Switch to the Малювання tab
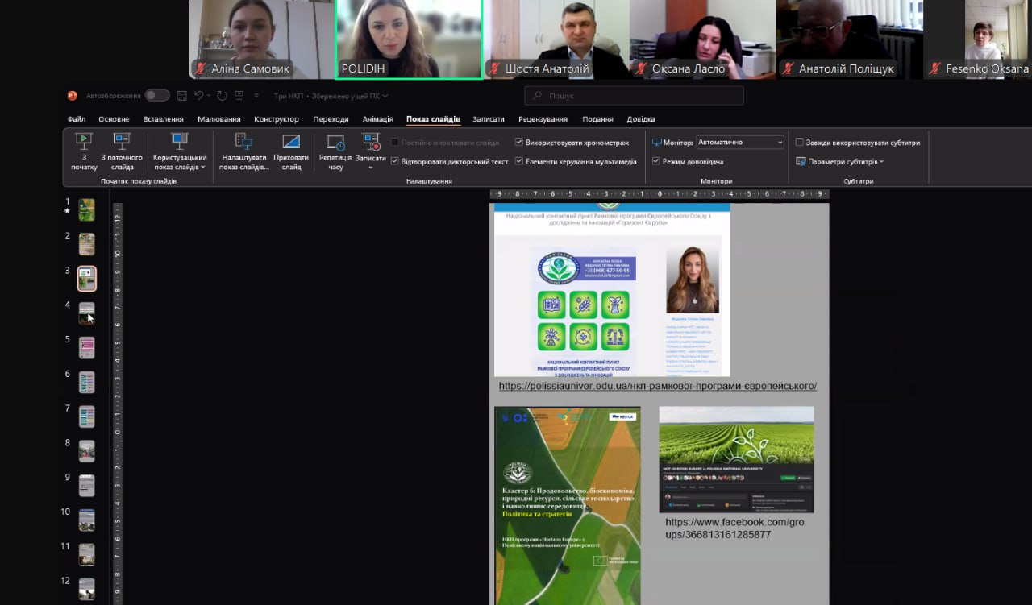 tap(219, 119)
